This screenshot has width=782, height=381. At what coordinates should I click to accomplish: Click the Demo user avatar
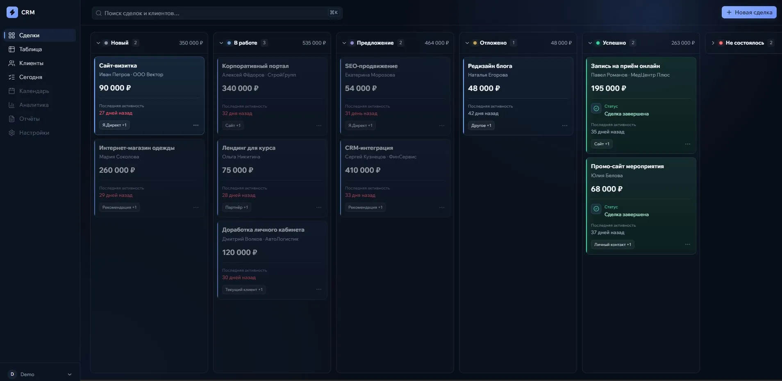point(12,374)
